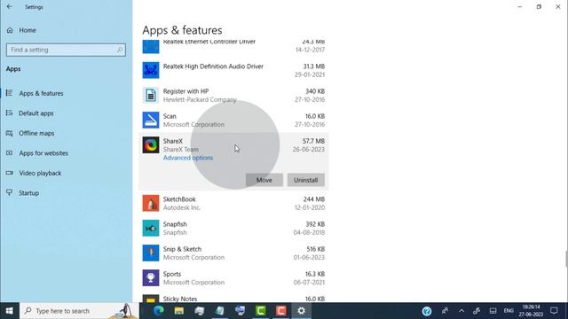Go back using the Settings back arrow

[10, 6]
